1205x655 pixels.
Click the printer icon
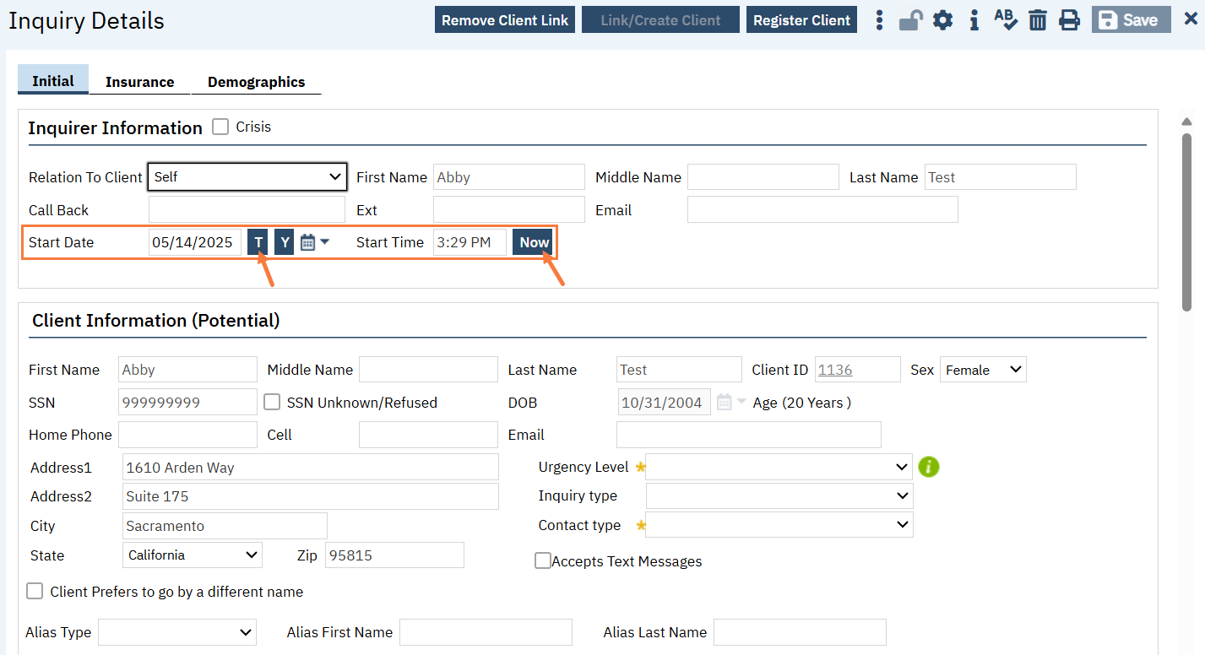[x=1070, y=20]
